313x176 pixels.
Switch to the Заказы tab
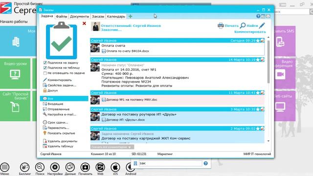pos(98,16)
